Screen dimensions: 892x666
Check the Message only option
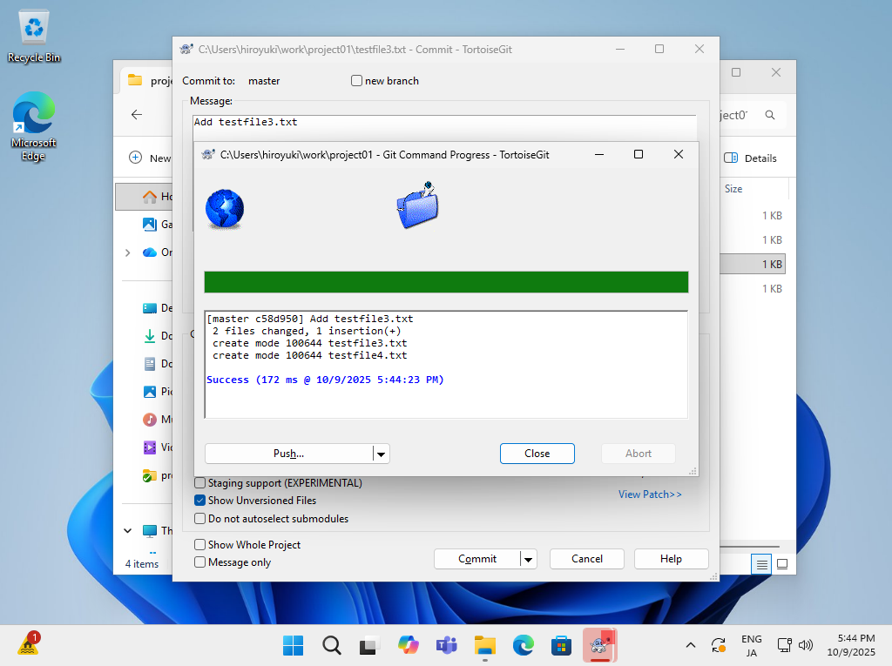(200, 562)
